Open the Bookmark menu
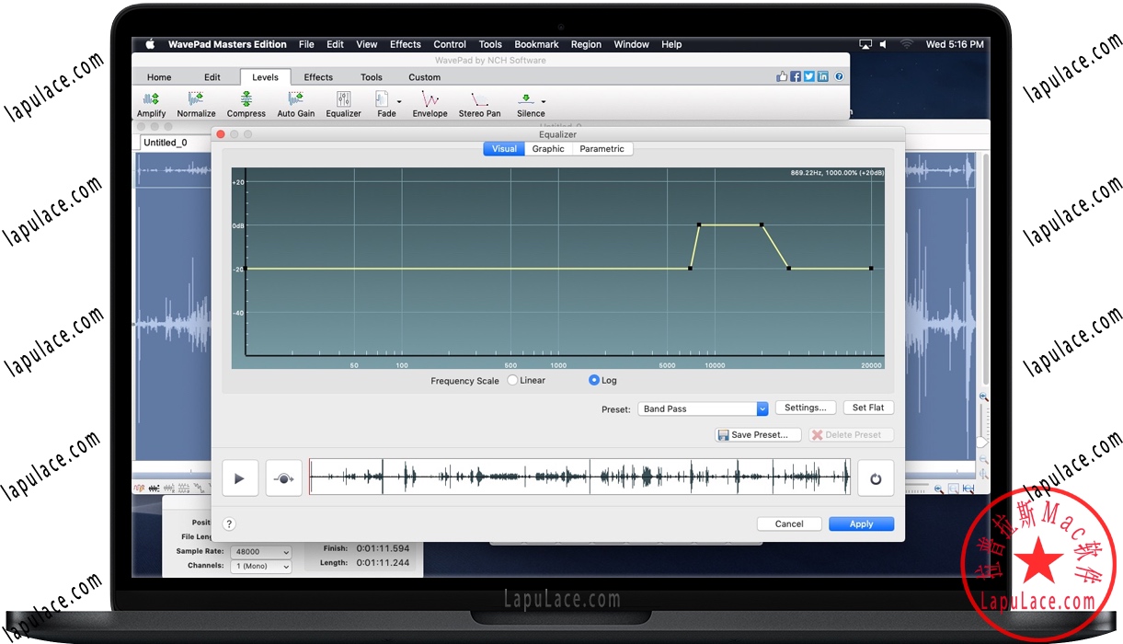 (x=536, y=43)
